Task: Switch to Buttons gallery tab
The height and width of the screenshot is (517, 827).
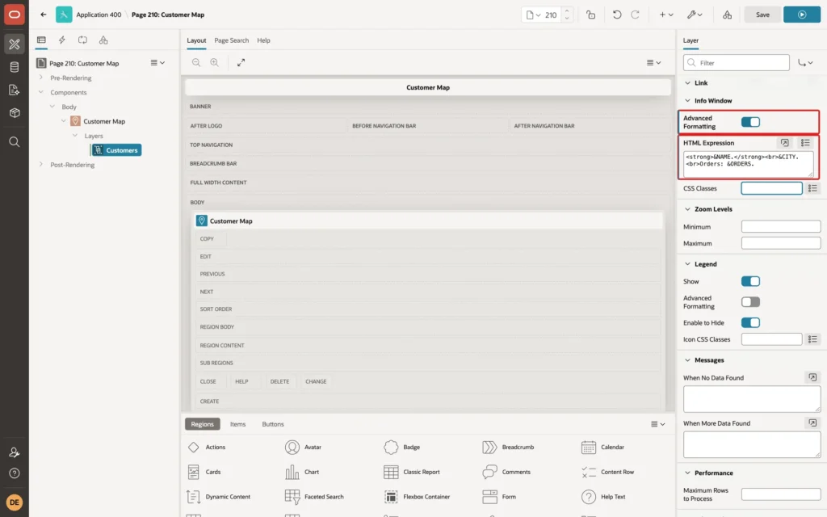Action: [273, 424]
